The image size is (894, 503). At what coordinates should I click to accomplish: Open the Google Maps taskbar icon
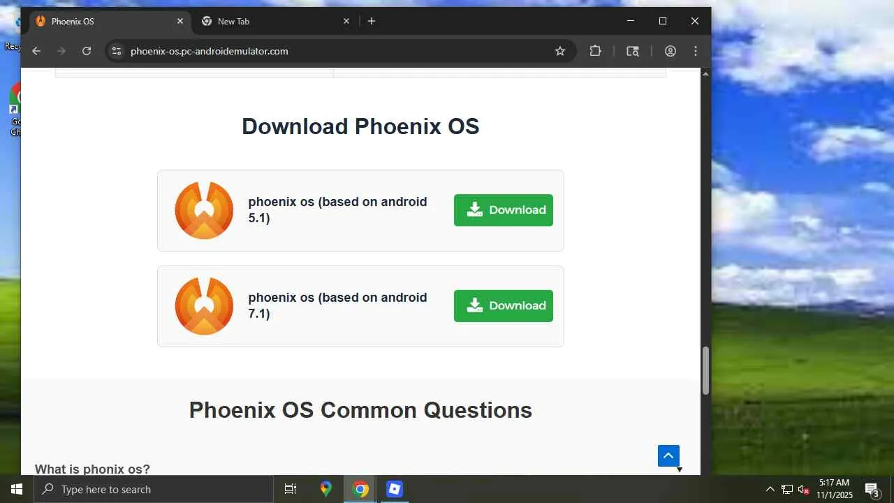point(326,489)
